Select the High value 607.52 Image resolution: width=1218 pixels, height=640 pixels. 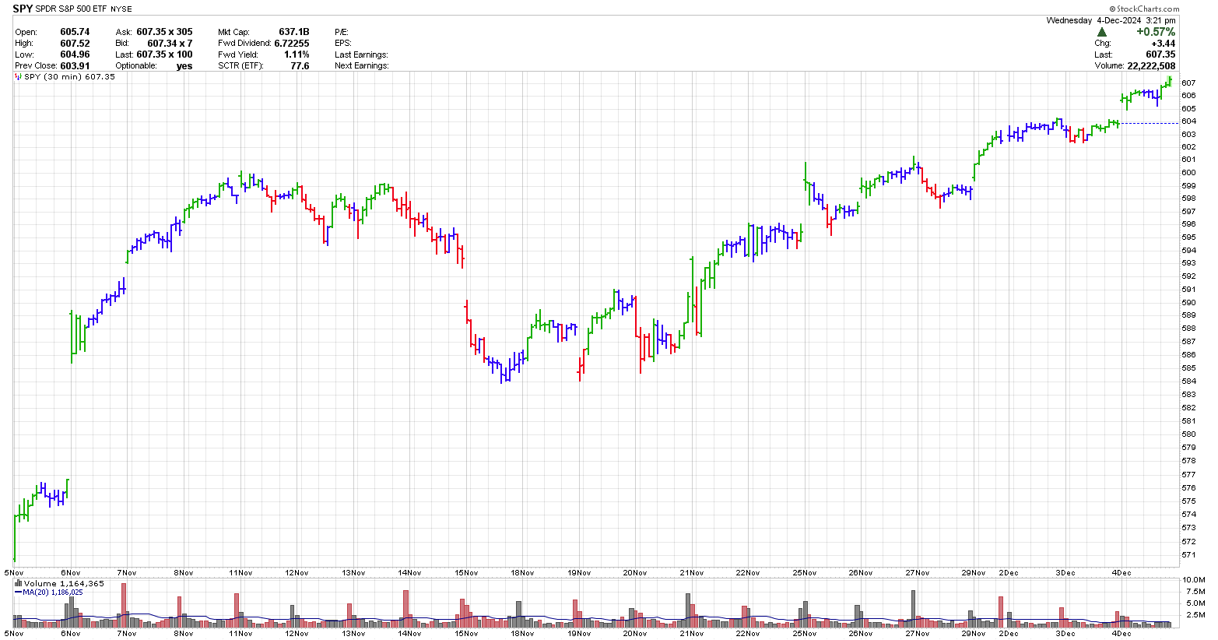pos(75,44)
